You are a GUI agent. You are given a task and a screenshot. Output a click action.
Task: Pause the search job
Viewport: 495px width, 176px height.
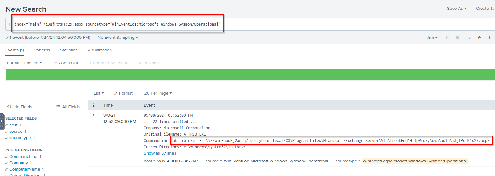pos(447,38)
